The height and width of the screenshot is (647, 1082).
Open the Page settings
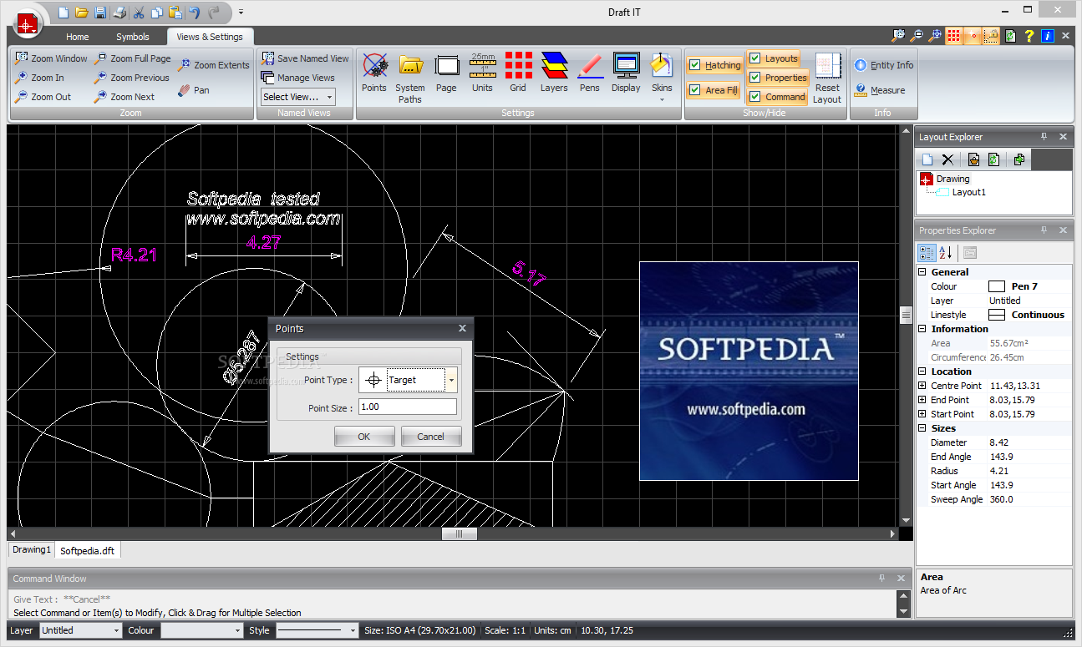tap(446, 73)
